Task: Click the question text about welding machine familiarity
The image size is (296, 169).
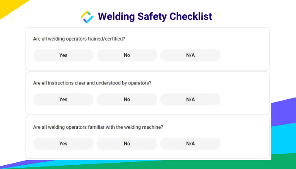Action: tap(98, 127)
